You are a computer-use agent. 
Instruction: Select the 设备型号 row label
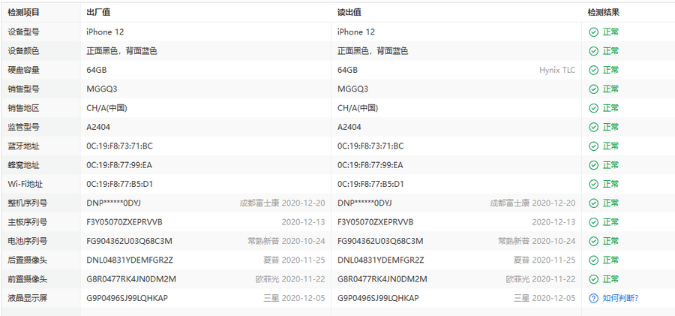(x=24, y=32)
